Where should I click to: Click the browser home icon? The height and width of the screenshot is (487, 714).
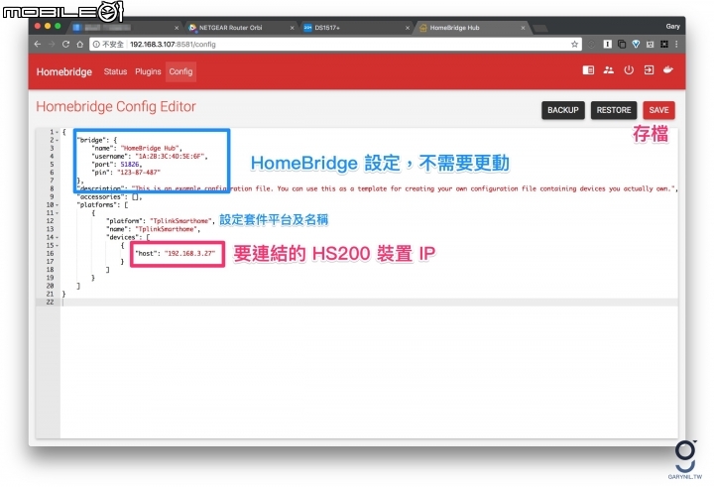pyautogui.click(x=79, y=45)
